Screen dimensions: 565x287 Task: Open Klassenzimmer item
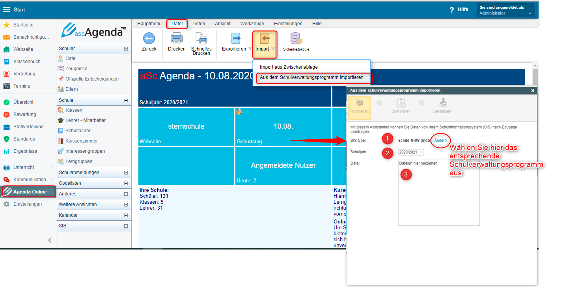[82, 141]
